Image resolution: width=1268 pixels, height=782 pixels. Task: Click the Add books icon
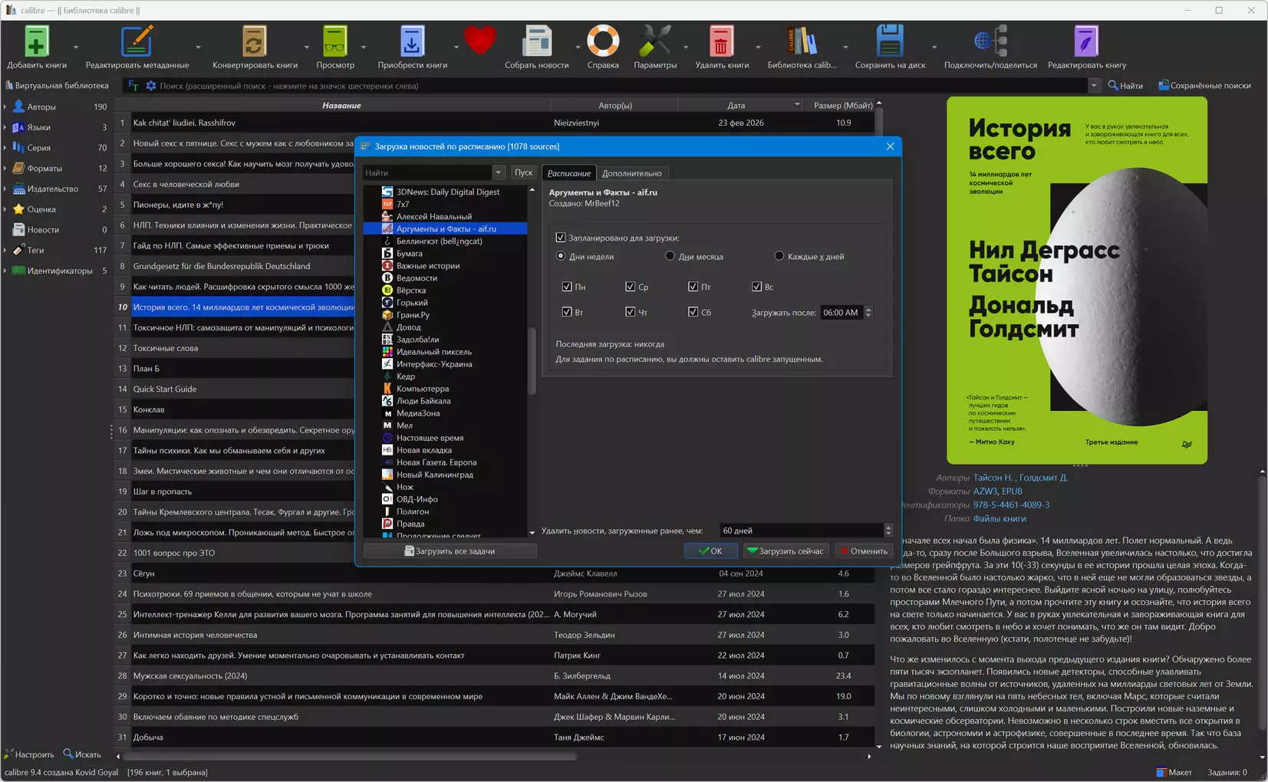point(36,42)
